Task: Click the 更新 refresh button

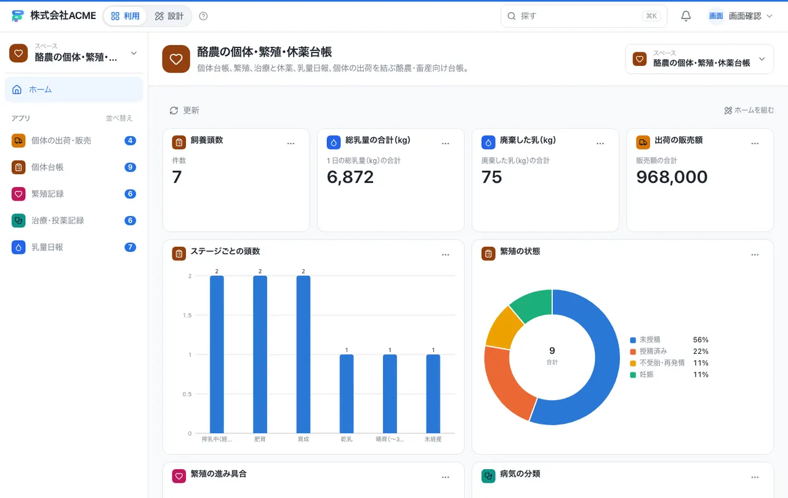Action: coord(184,110)
